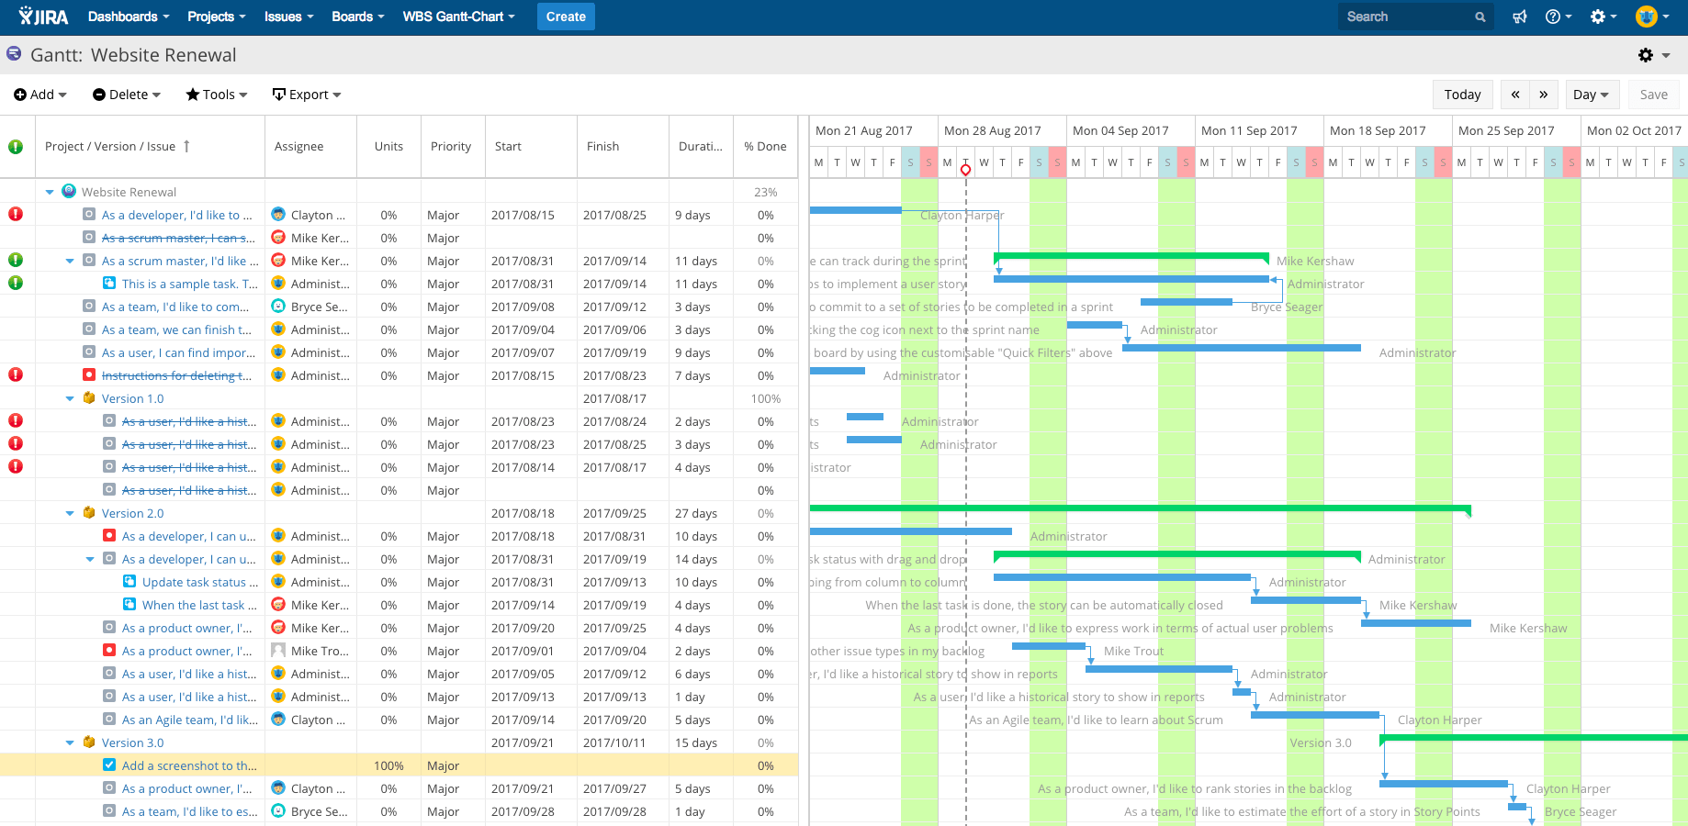Open the Day view dropdown

(x=1592, y=94)
